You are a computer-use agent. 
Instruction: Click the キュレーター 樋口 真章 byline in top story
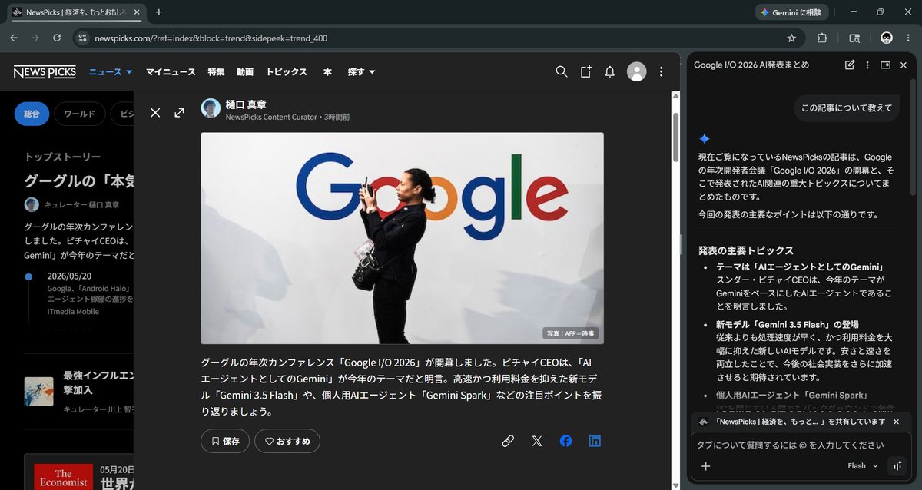(x=81, y=205)
